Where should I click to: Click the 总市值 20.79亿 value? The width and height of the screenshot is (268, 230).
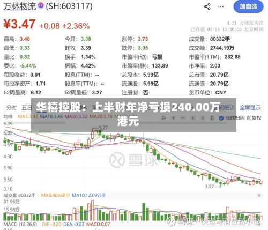[219, 75]
